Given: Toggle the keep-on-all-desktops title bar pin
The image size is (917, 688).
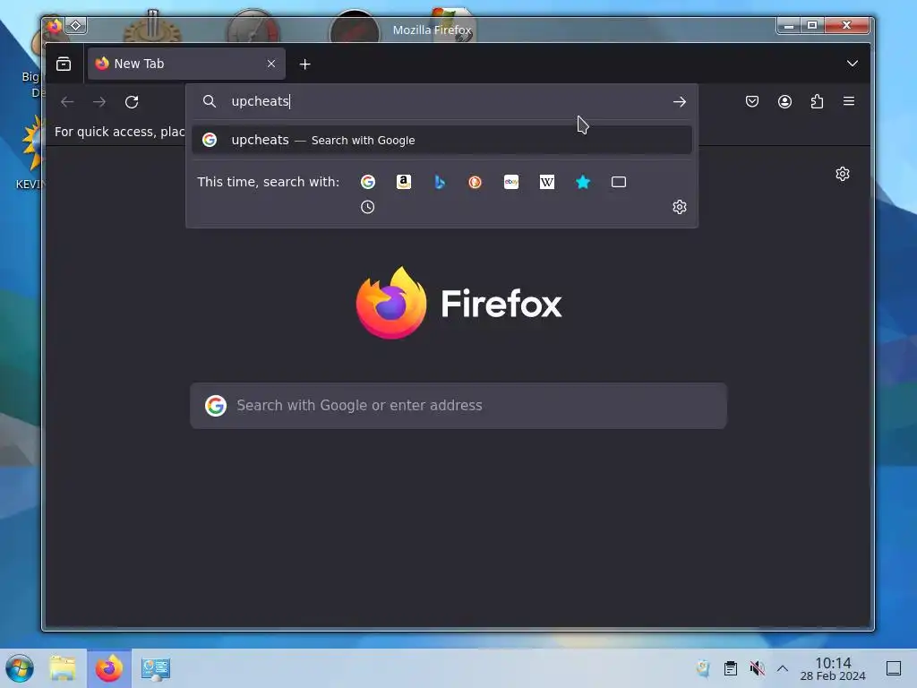Looking at the screenshot, I should [76, 26].
